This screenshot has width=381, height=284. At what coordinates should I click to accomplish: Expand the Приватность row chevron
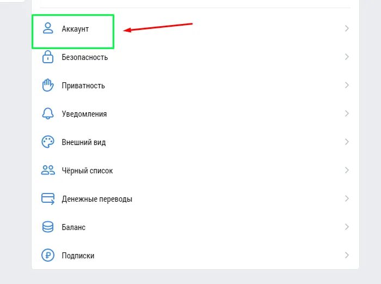347,85
